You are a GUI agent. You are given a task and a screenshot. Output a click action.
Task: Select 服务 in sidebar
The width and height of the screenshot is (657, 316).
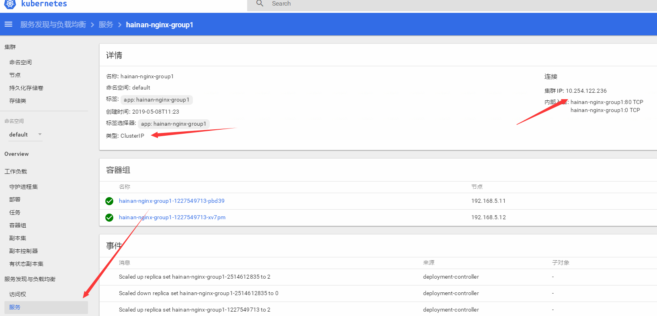[46, 308]
